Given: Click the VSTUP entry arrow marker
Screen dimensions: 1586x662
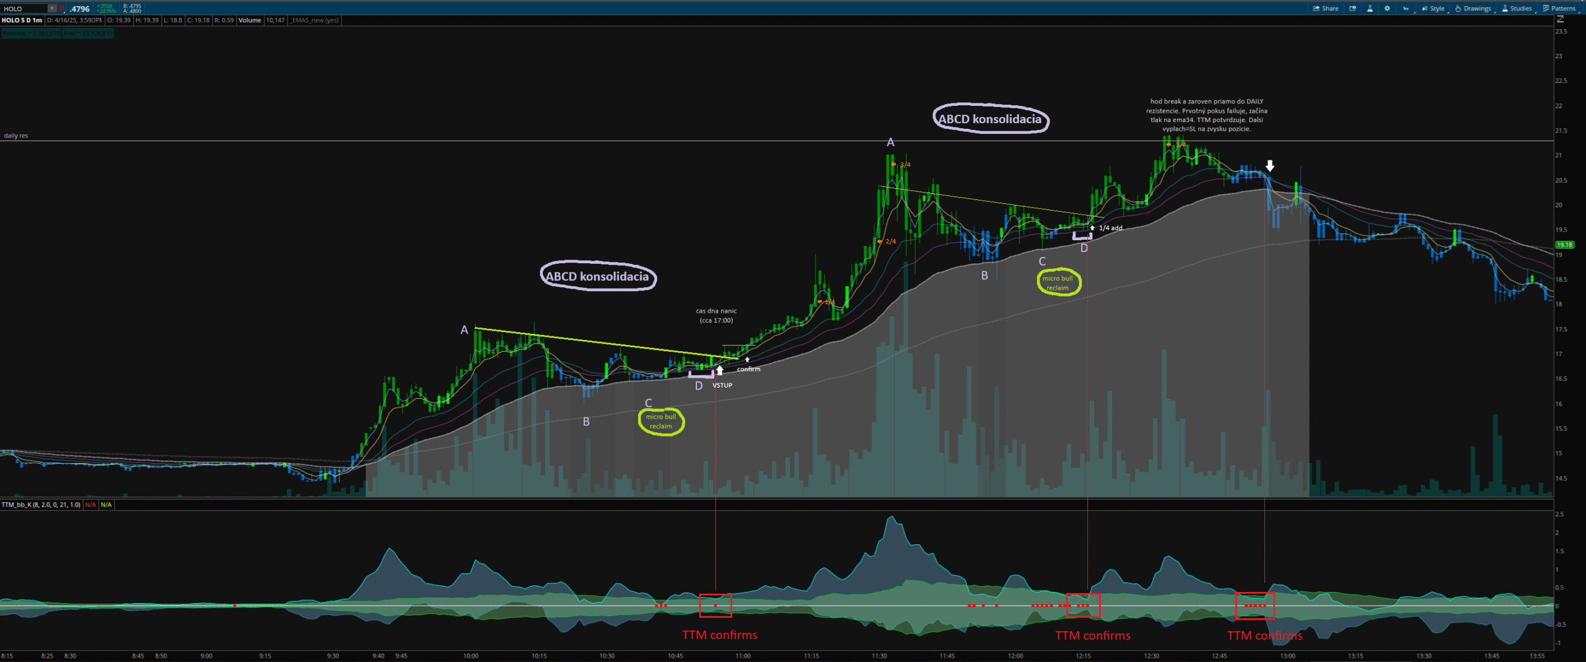Looking at the screenshot, I should 720,370.
